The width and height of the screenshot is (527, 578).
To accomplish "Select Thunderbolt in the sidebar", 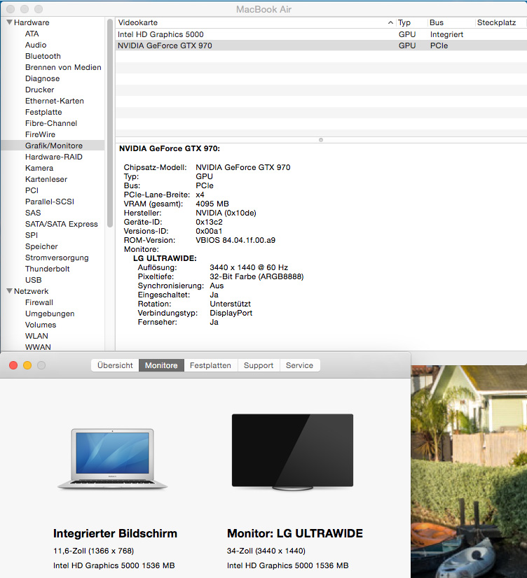I will [x=47, y=269].
